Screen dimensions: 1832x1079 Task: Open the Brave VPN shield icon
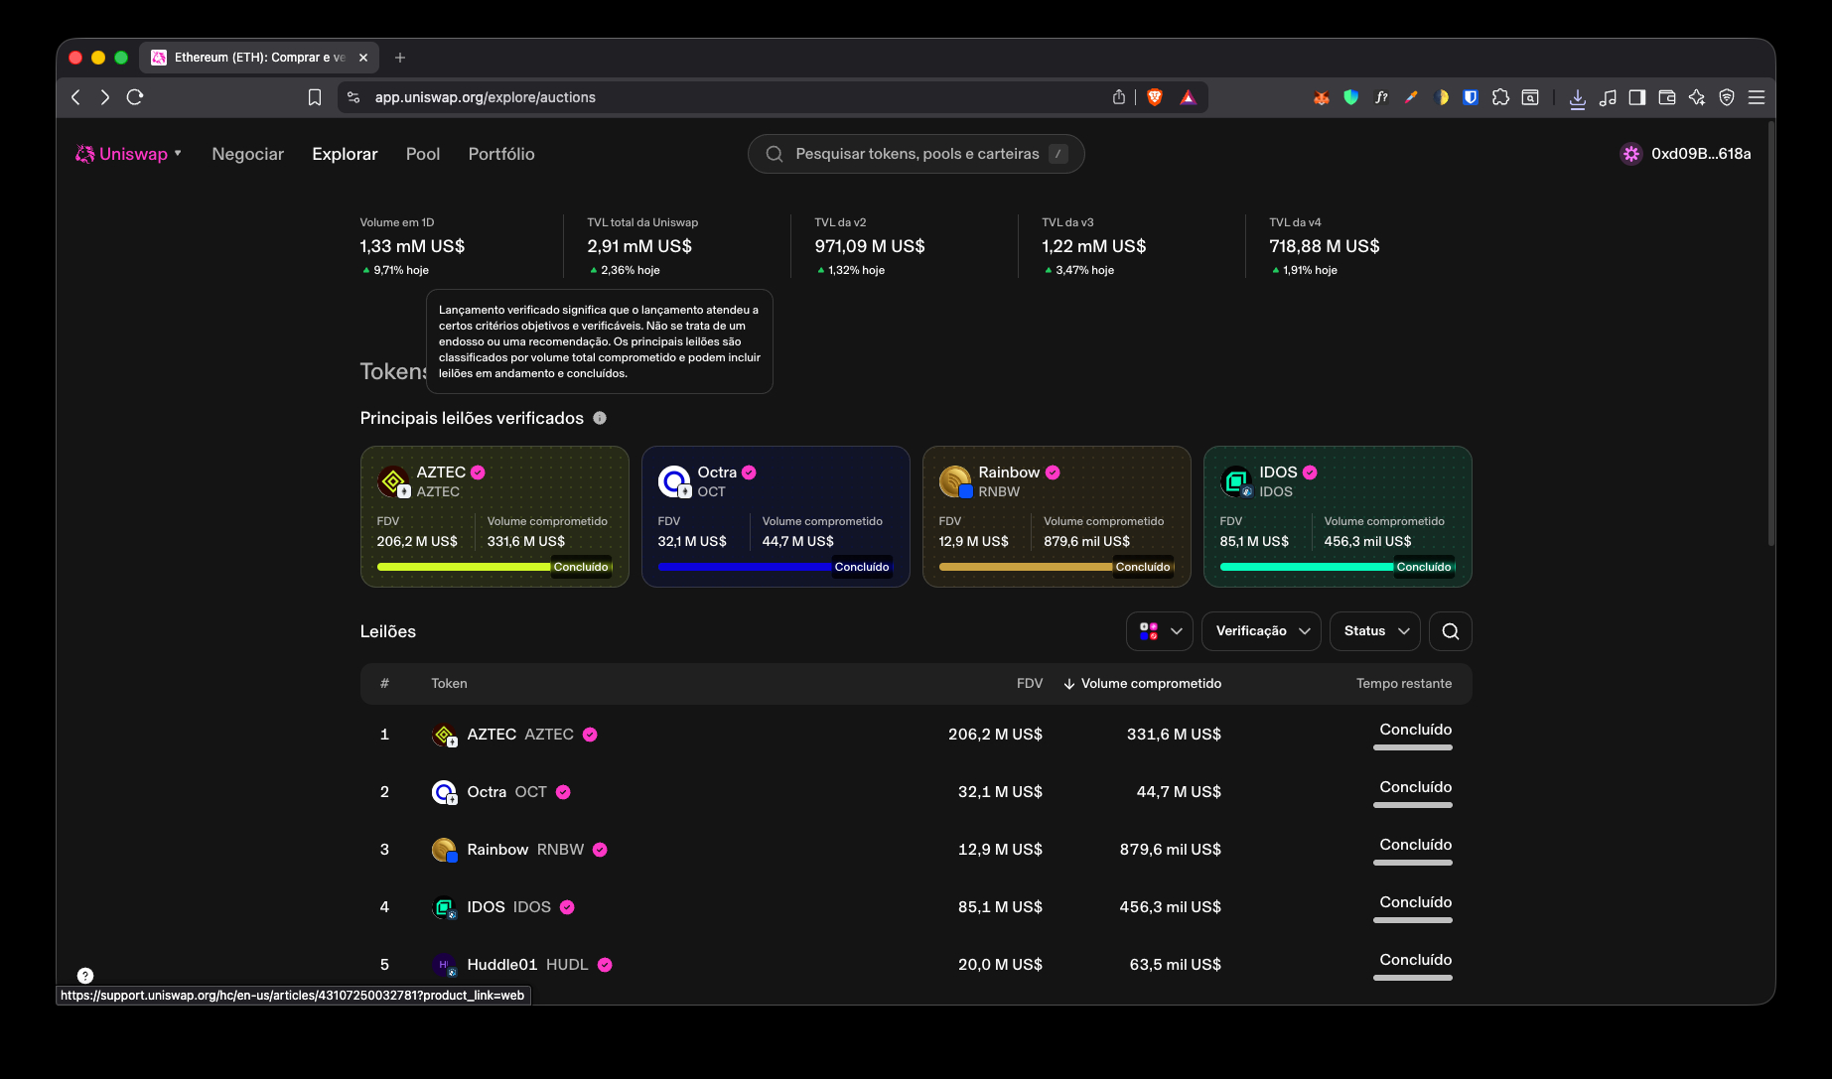click(1727, 97)
